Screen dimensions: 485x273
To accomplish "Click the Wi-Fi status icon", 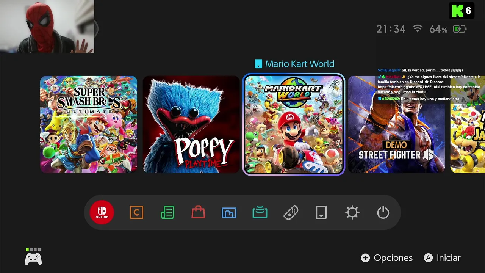I will coord(418,28).
